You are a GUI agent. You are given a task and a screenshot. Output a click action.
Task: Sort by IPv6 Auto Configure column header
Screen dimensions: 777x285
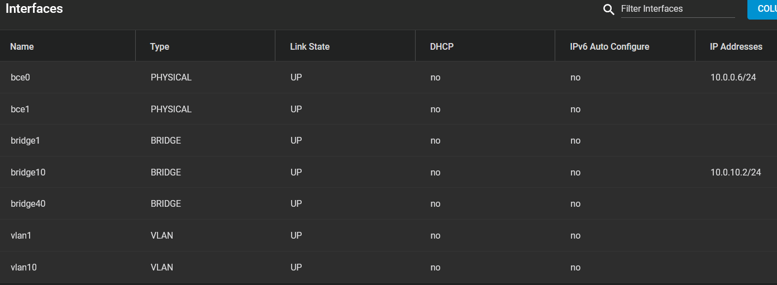609,46
